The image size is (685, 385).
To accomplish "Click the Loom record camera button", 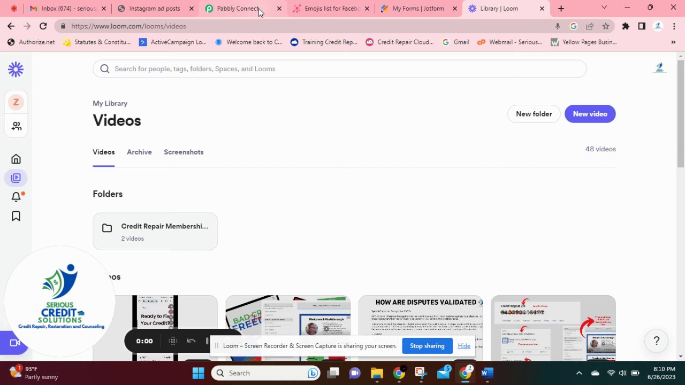I will coord(14,343).
